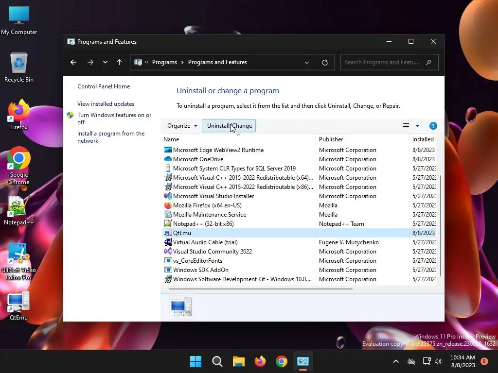Select the Microsoft OneDrive cloud icon
Screen dimensions: 498x373
pyautogui.click(x=168, y=159)
